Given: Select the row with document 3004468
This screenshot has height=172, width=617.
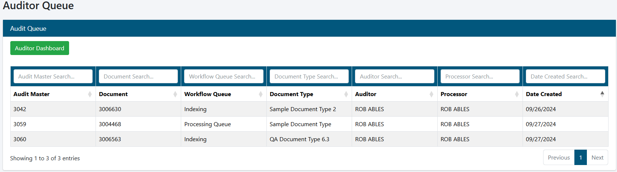Looking at the screenshot, I should pyautogui.click(x=110, y=124).
